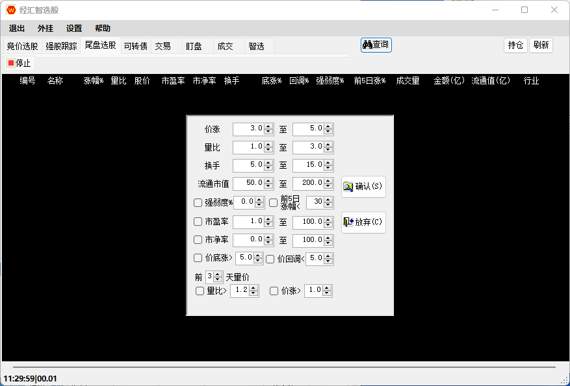Image resolution: width=570 pixels, height=386 pixels.
Task: Click the 刷新 refresh button
Action: click(541, 45)
